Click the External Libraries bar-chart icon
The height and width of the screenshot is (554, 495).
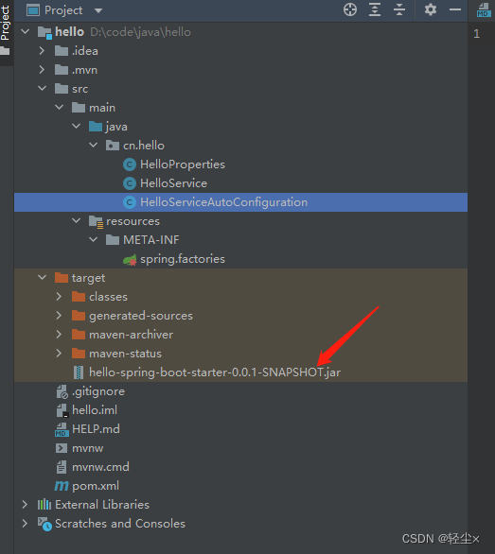click(x=44, y=505)
